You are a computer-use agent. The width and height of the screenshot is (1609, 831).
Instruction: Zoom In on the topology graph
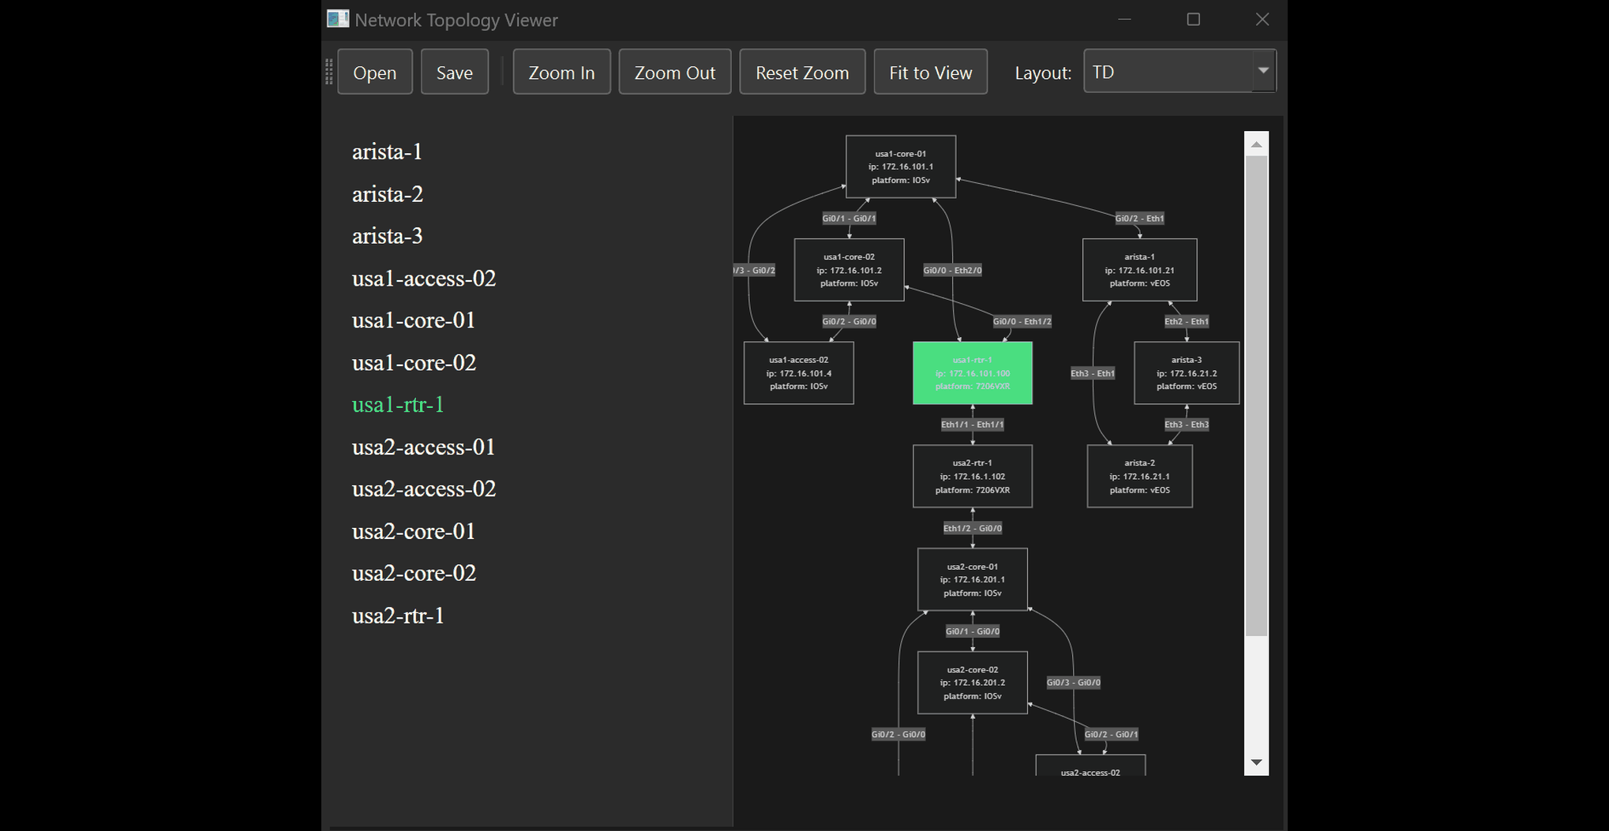tap(561, 71)
